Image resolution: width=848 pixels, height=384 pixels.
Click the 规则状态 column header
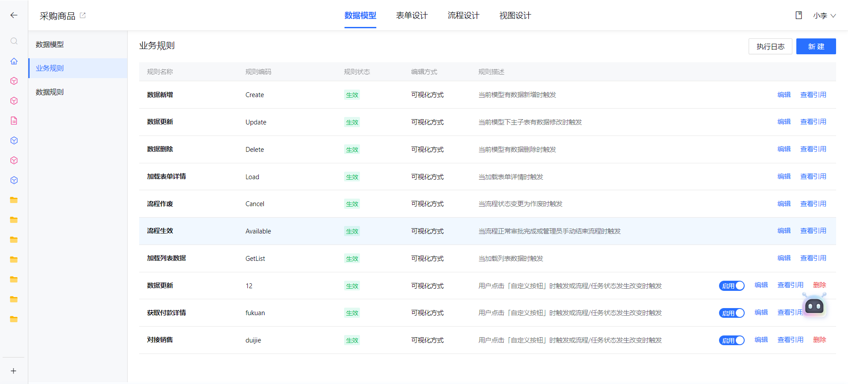[357, 72]
